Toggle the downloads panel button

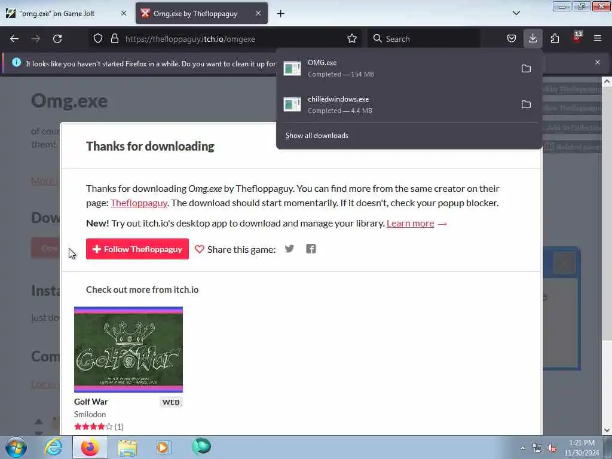(x=533, y=39)
